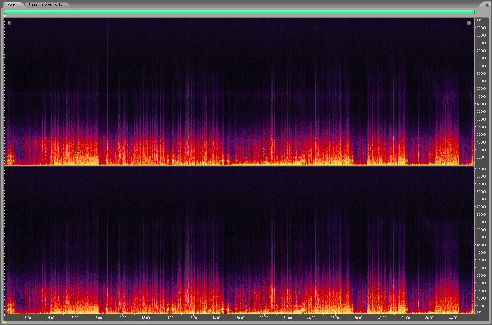This screenshot has width=492, height=325.
Task: Click the 20:00 mark on the time ruler
Action: point(240,318)
